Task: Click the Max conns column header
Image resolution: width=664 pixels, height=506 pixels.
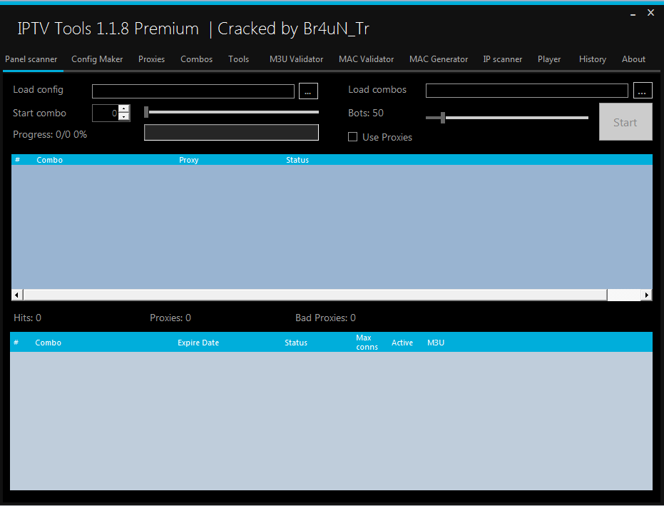Action: 367,343
